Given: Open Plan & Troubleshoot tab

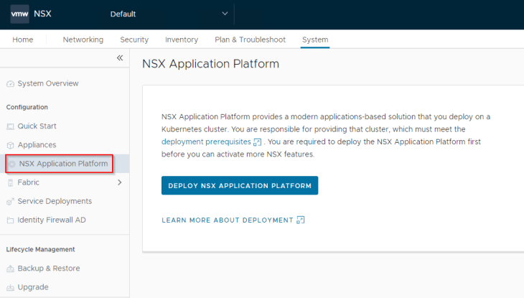Looking at the screenshot, I should [x=250, y=39].
